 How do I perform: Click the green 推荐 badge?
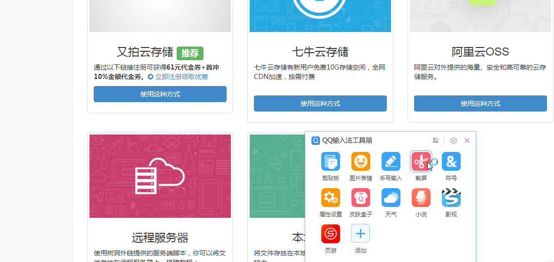(x=190, y=53)
